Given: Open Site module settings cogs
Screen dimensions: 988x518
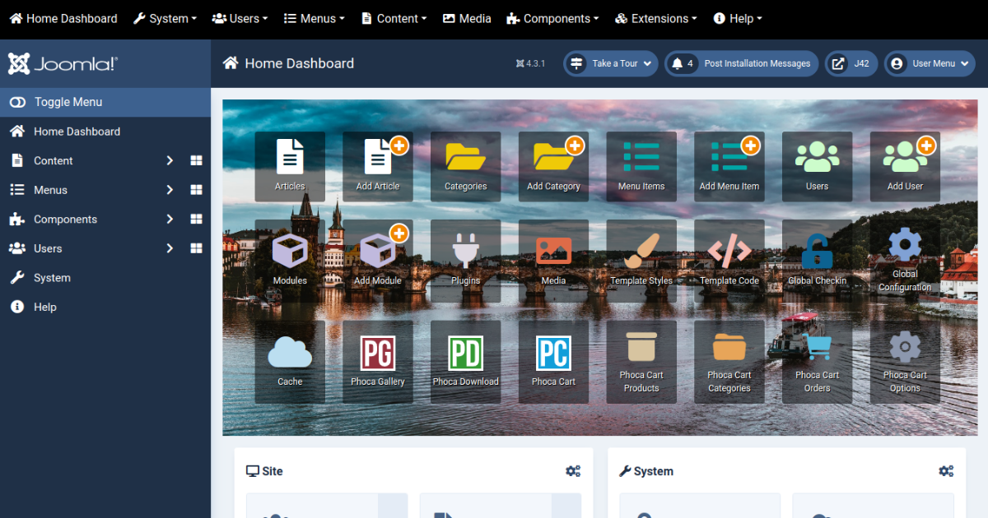Looking at the screenshot, I should click(573, 471).
